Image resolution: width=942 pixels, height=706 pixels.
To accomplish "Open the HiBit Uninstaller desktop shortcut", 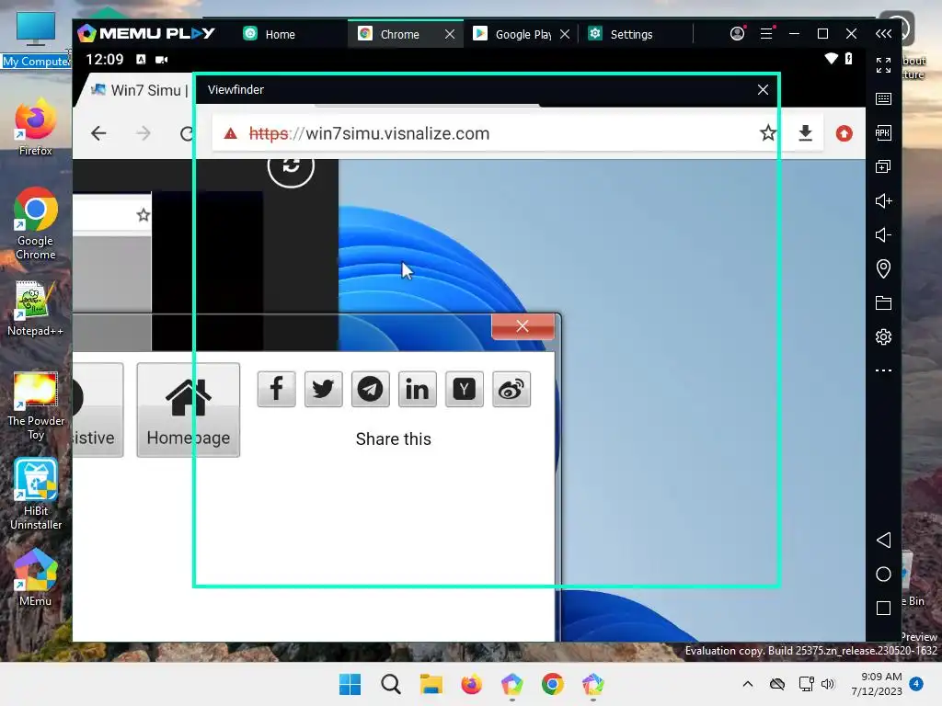I will [x=36, y=495].
